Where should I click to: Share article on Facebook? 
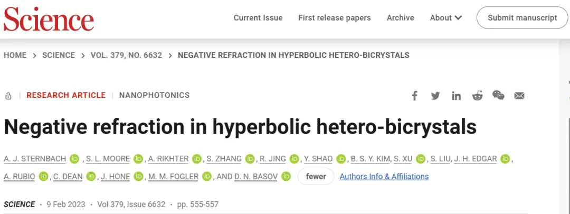pos(414,96)
